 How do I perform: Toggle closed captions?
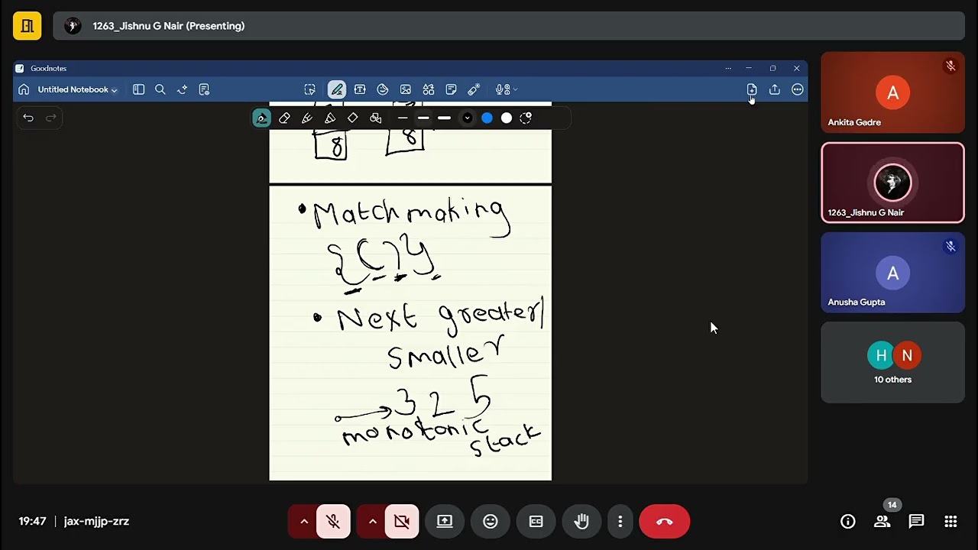(536, 521)
